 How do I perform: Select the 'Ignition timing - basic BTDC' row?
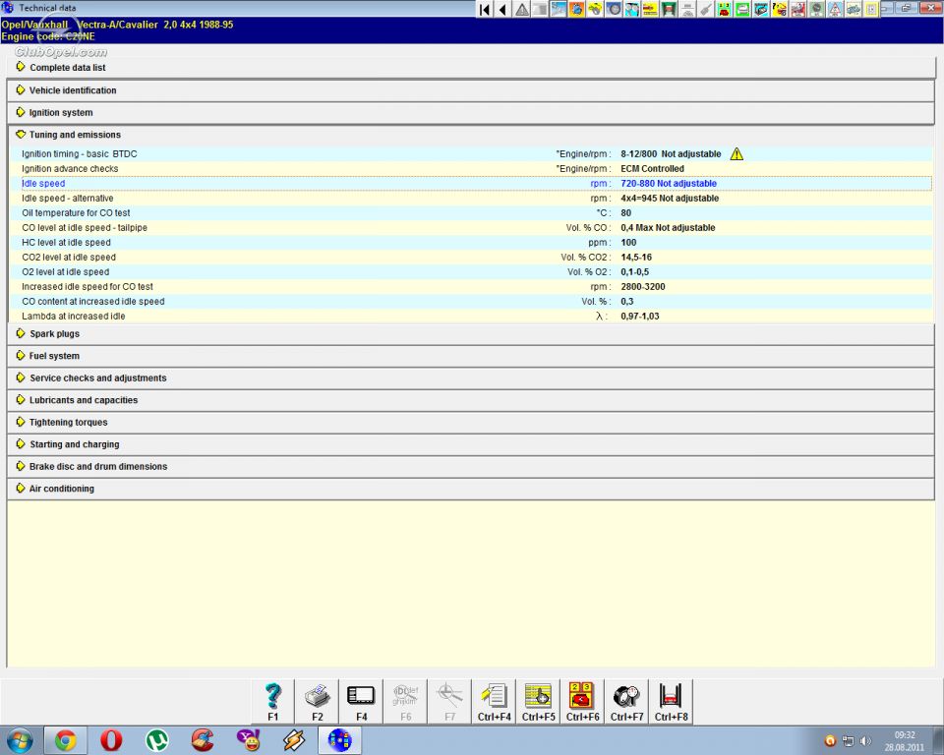(472, 154)
